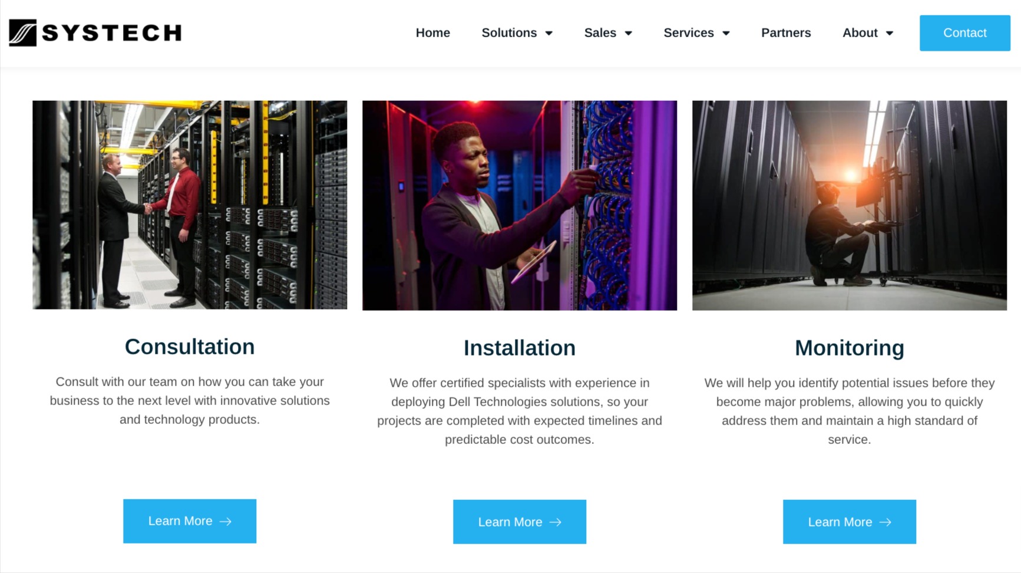Go to the Home menu item
1021x573 pixels.
432,33
